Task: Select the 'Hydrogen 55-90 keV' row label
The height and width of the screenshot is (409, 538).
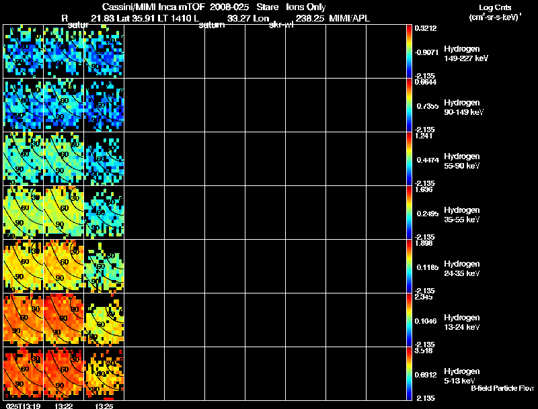Action: point(462,161)
